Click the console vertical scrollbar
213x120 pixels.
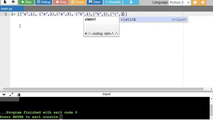point(211,110)
